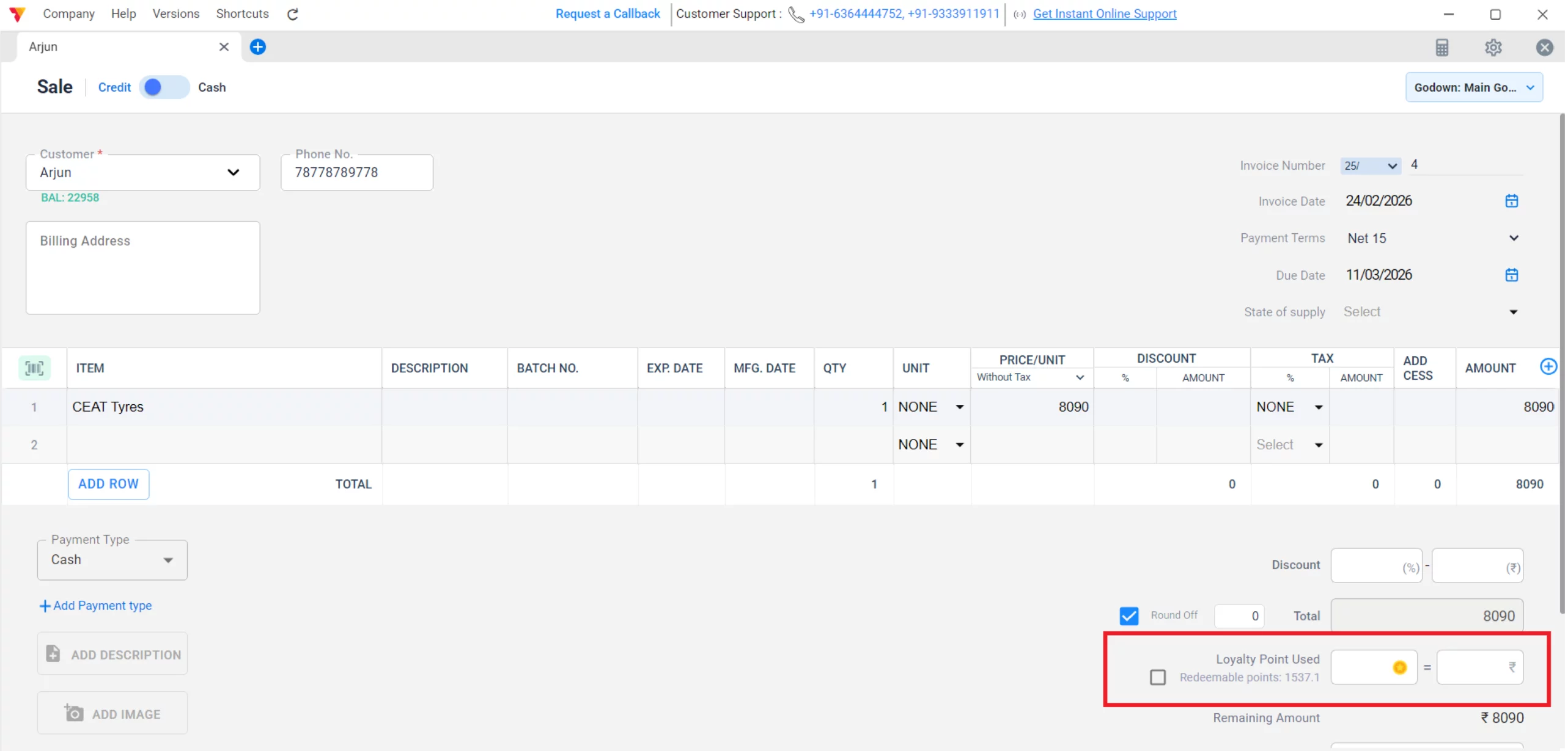Click the Billing Address text field

coord(142,268)
